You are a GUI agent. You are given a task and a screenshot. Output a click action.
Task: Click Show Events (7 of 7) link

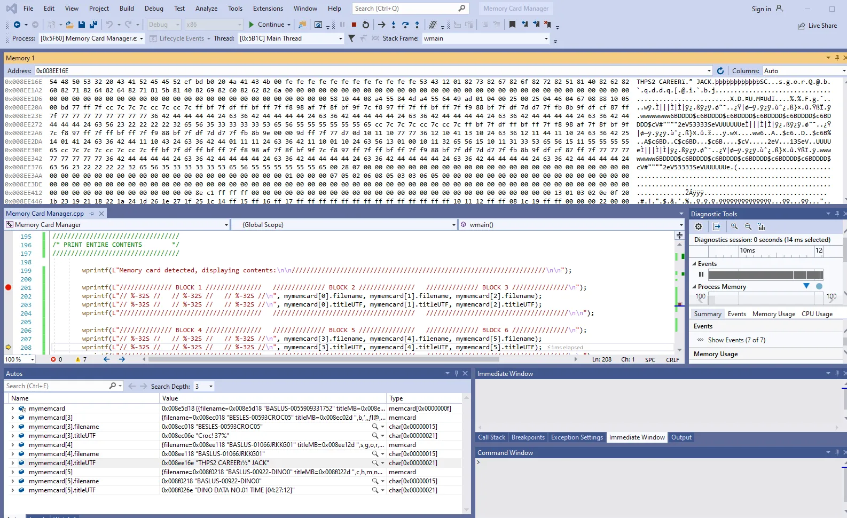tap(736, 340)
